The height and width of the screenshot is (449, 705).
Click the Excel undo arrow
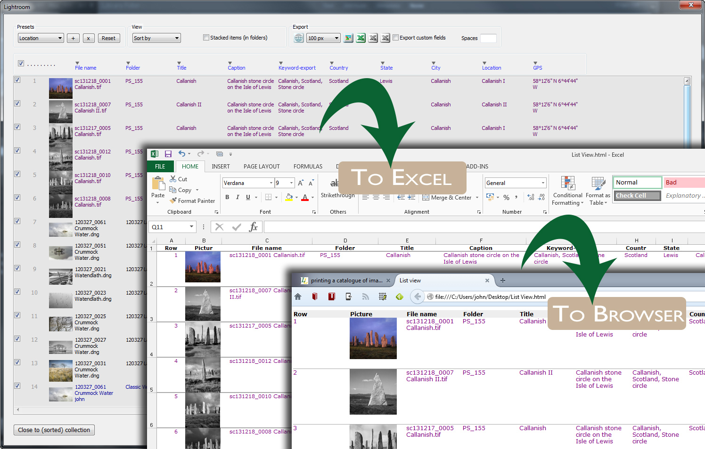[x=182, y=154]
